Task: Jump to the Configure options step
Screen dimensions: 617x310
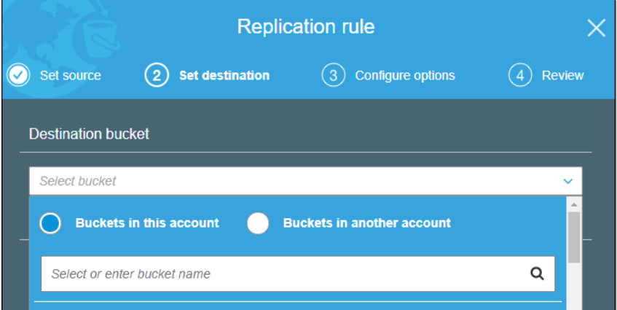Action: [x=404, y=75]
